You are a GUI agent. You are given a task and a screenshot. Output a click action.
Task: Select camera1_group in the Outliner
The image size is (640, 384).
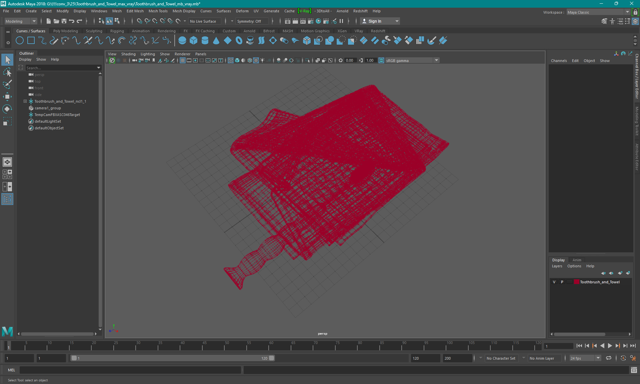[48, 108]
